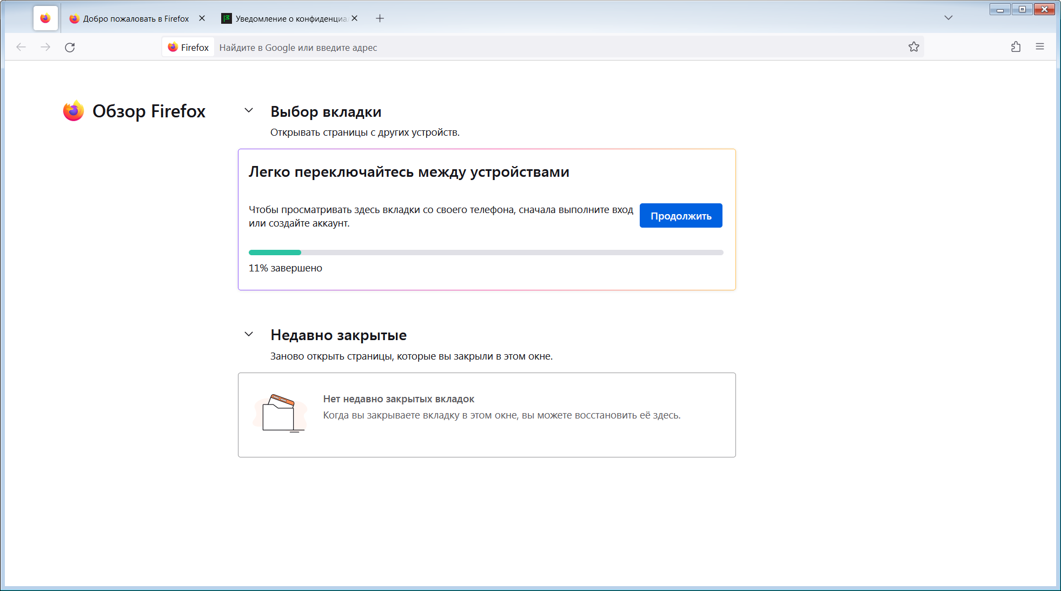Viewport: 1061px width, 591px height.
Task: Click the Обзор Firefox logo heading
Action: (135, 111)
